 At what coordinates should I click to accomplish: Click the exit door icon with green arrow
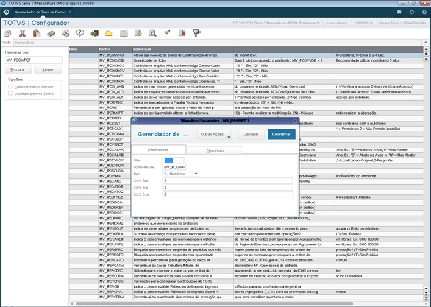[94, 34]
